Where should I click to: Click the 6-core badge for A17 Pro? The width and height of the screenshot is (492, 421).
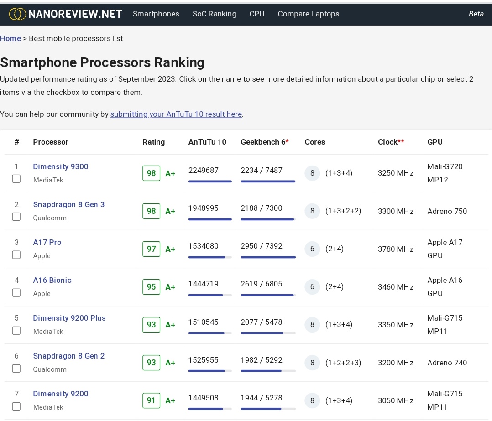(x=312, y=249)
